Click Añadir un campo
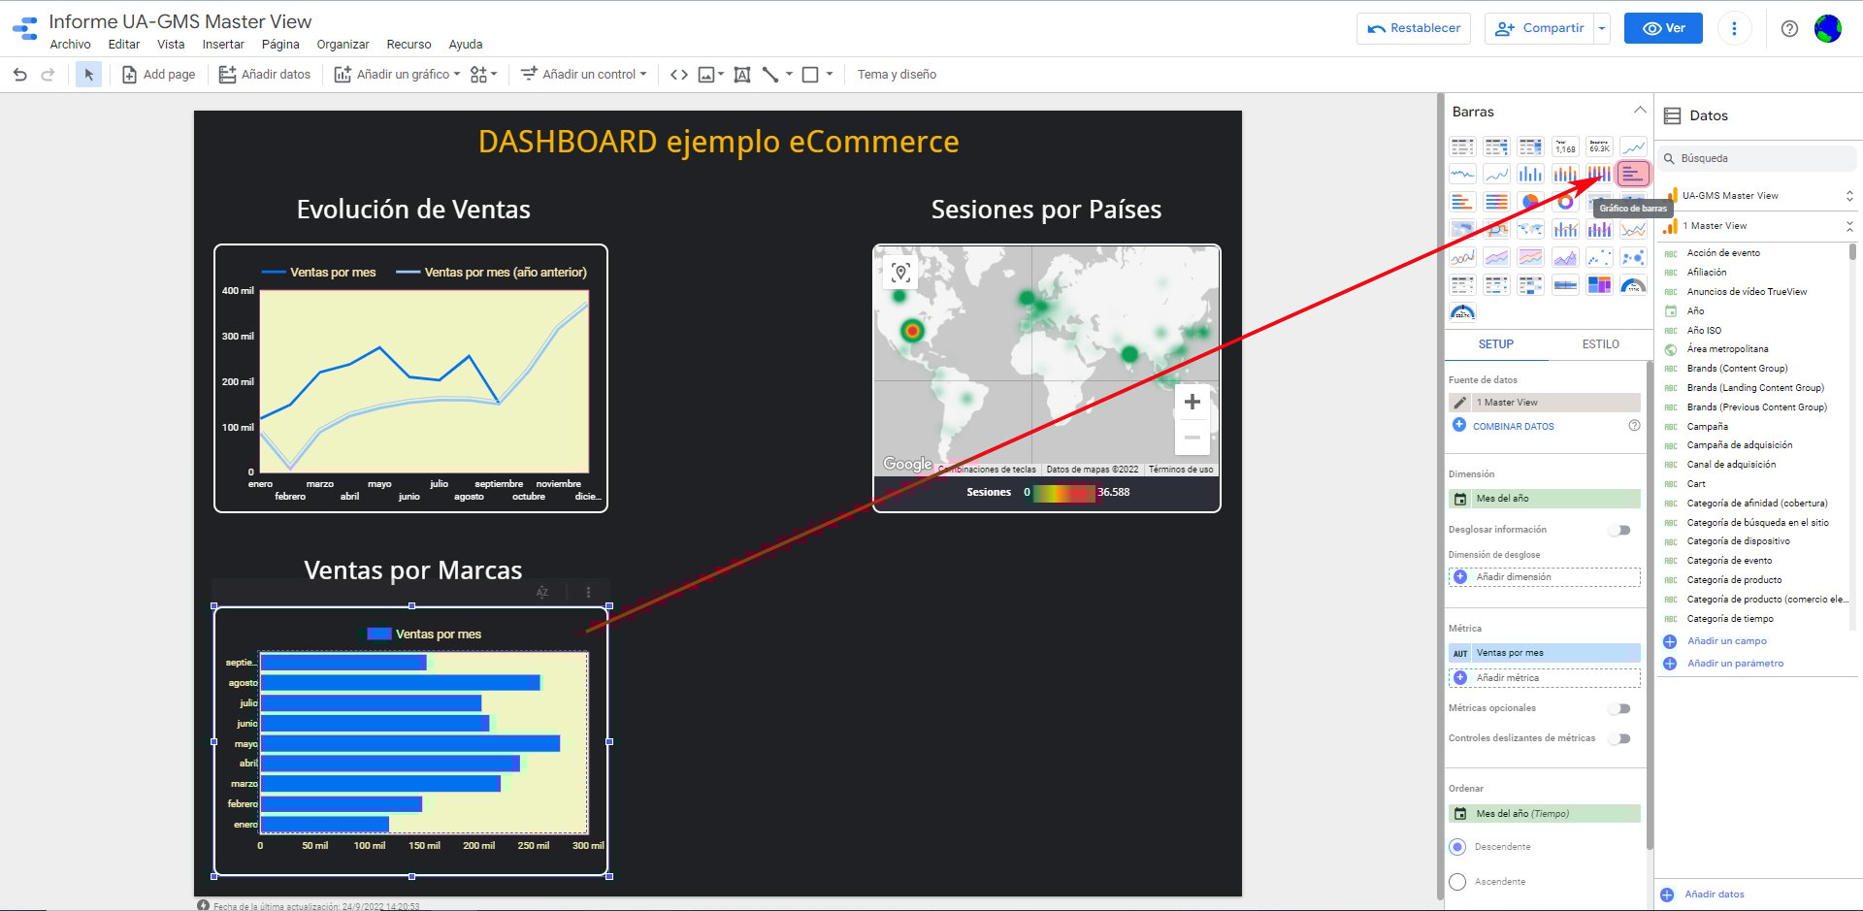 [x=1726, y=641]
